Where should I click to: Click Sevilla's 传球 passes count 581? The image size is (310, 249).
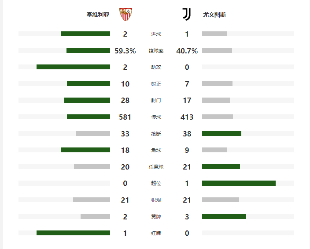[x=125, y=117]
